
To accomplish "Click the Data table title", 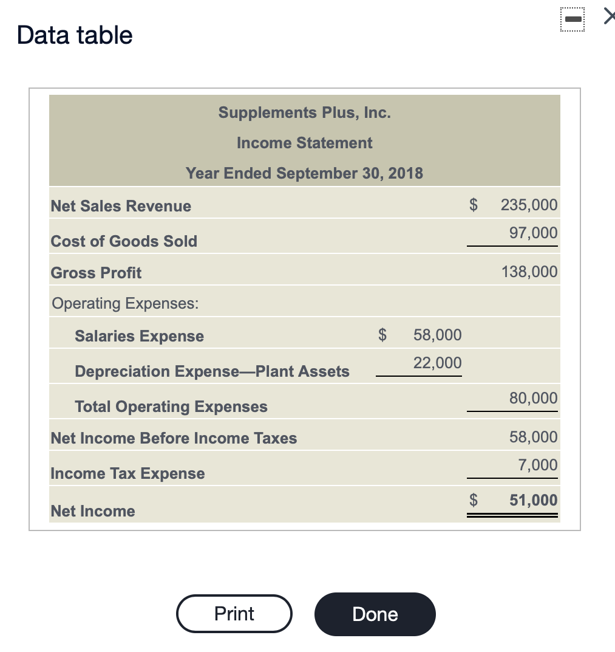I will [x=74, y=35].
